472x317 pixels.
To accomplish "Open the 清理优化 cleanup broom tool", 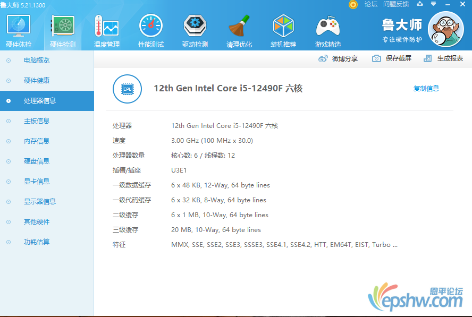I will [x=239, y=31].
